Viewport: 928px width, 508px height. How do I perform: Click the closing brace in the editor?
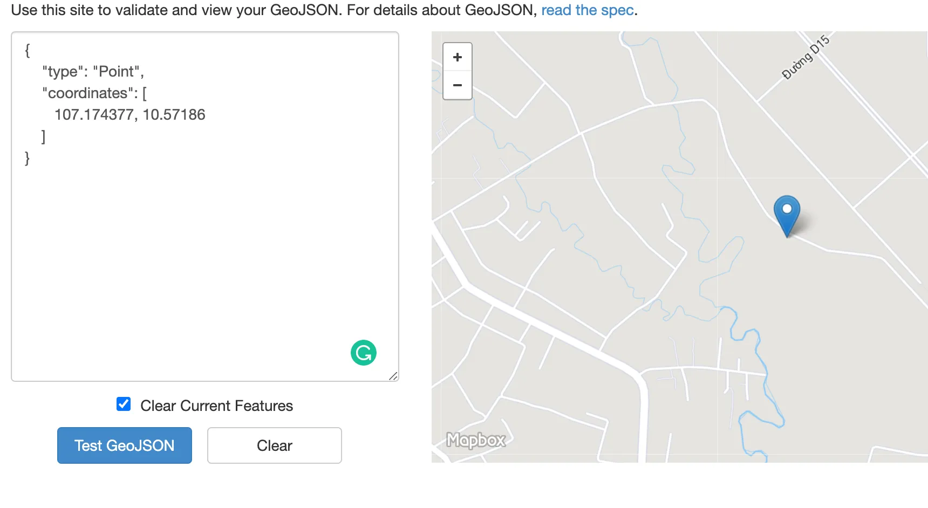pos(25,158)
